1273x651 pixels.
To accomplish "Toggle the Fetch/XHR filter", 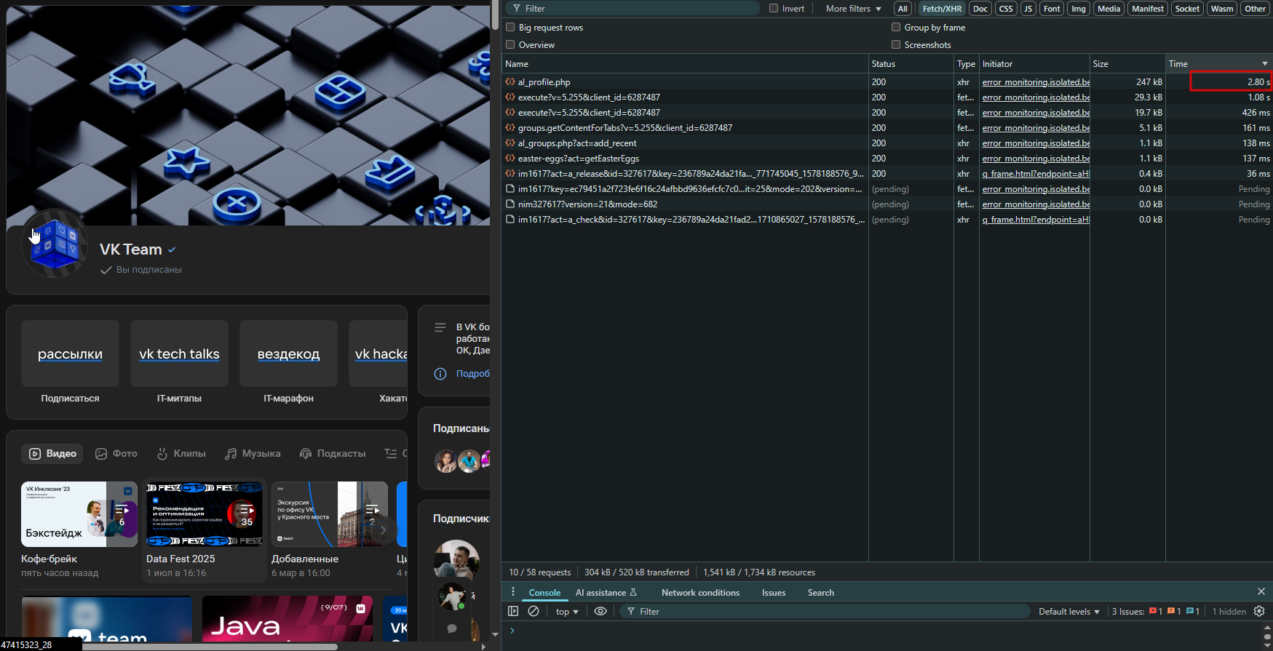I will pyautogui.click(x=942, y=9).
